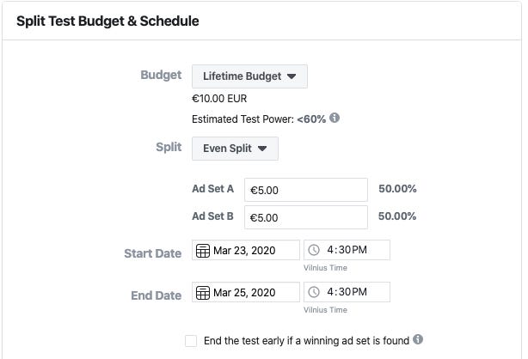Open the Even Split dropdown

[235, 149]
